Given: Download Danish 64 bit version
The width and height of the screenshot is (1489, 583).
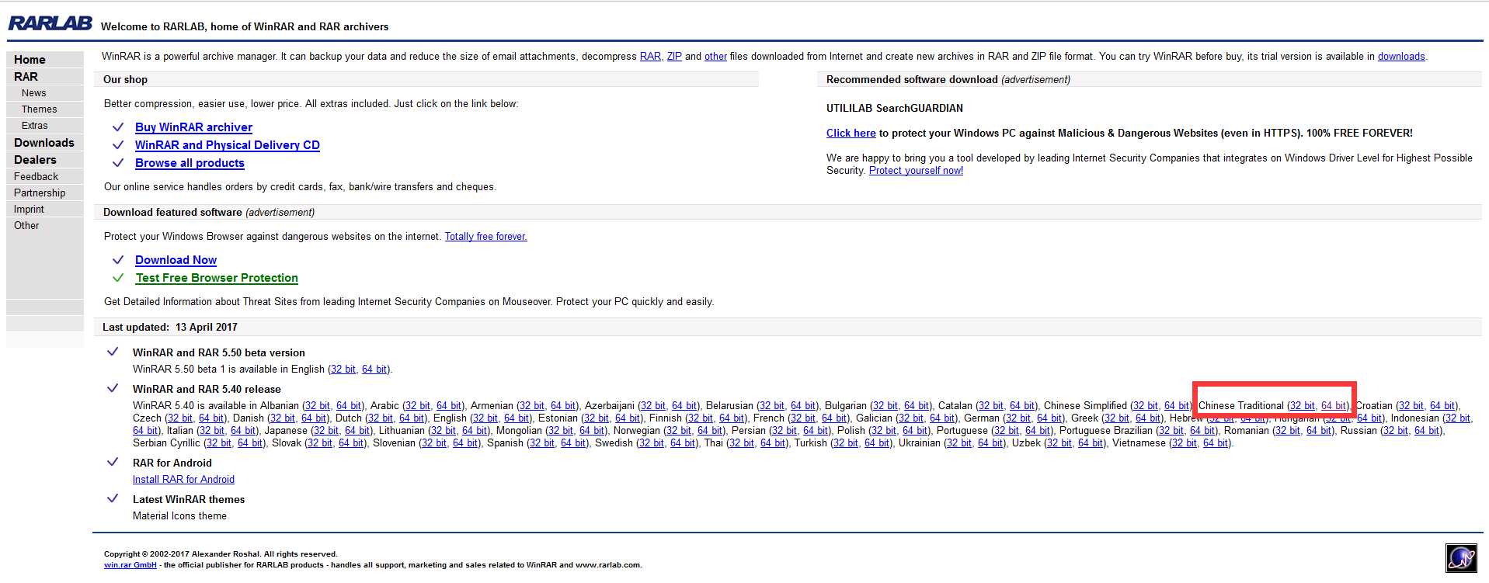Looking at the screenshot, I should click(314, 418).
